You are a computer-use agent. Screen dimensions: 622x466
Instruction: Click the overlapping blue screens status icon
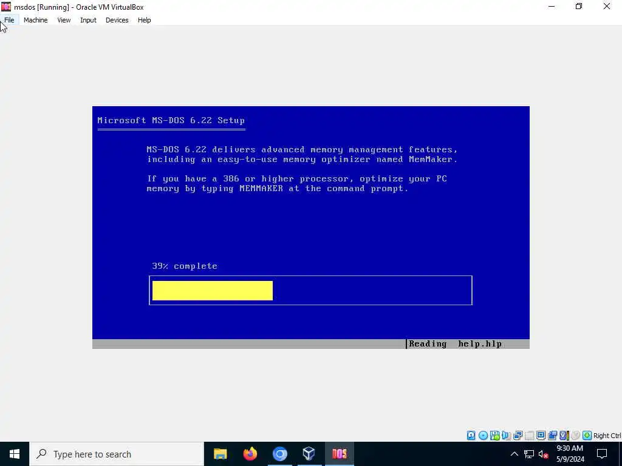pyautogui.click(x=552, y=436)
